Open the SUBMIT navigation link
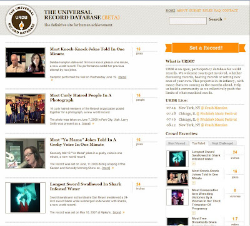The height and width of the screenshot is (226, 250). tap(195, 11)
